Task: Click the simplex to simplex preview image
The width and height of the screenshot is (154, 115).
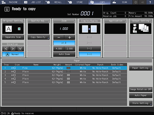Action: coord(90,29)
